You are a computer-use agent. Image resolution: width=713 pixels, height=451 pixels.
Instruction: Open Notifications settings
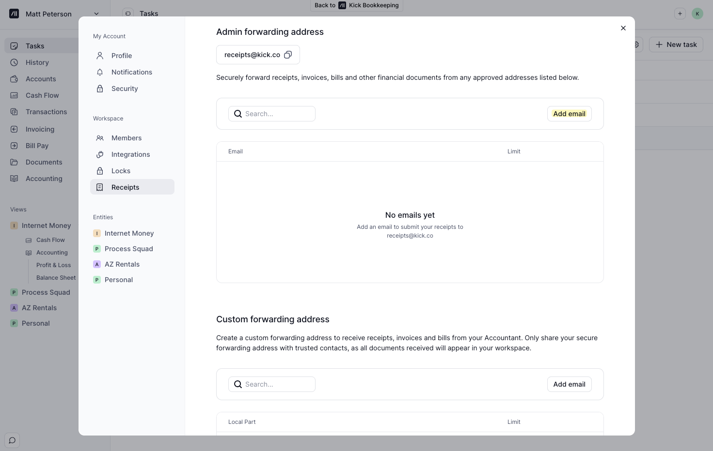coord(131,72)
